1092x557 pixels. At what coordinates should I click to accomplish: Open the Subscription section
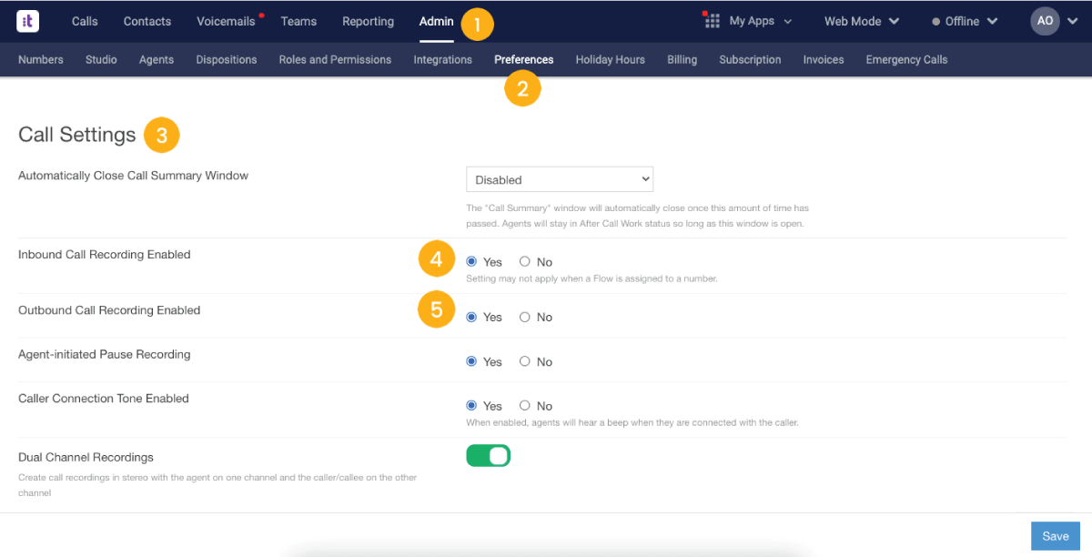[x=750, y=60]
